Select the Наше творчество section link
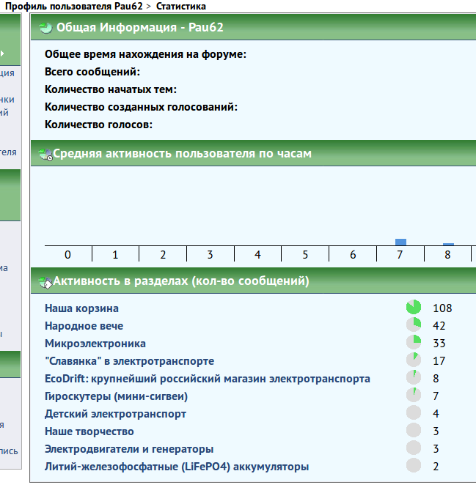Image resolution: width=476 pixels, height=493 pixels. pyautogui.click(x=89, y=431)
